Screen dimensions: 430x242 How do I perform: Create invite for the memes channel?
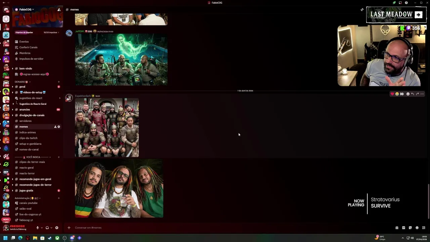click(55, 127)
